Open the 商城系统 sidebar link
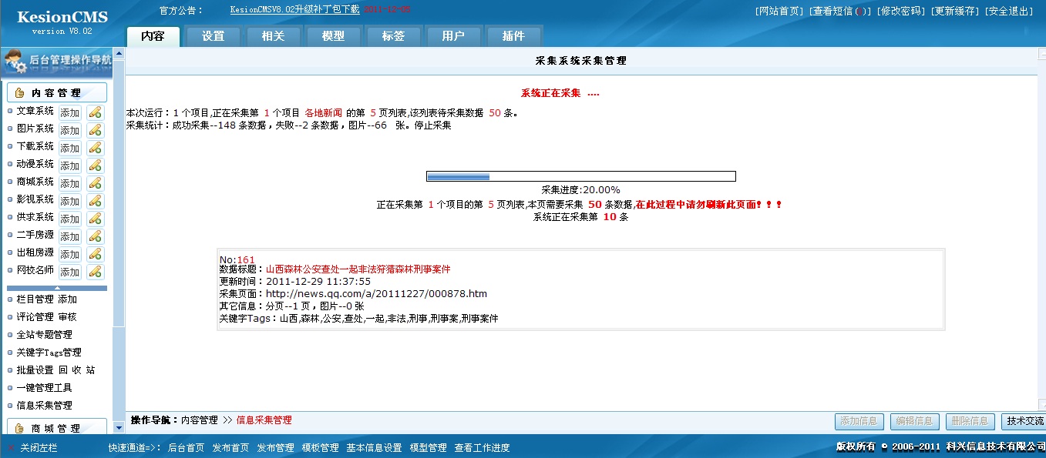Image resolution: width=1046 pixels, height=458 pixels. (x=35, y=182)
